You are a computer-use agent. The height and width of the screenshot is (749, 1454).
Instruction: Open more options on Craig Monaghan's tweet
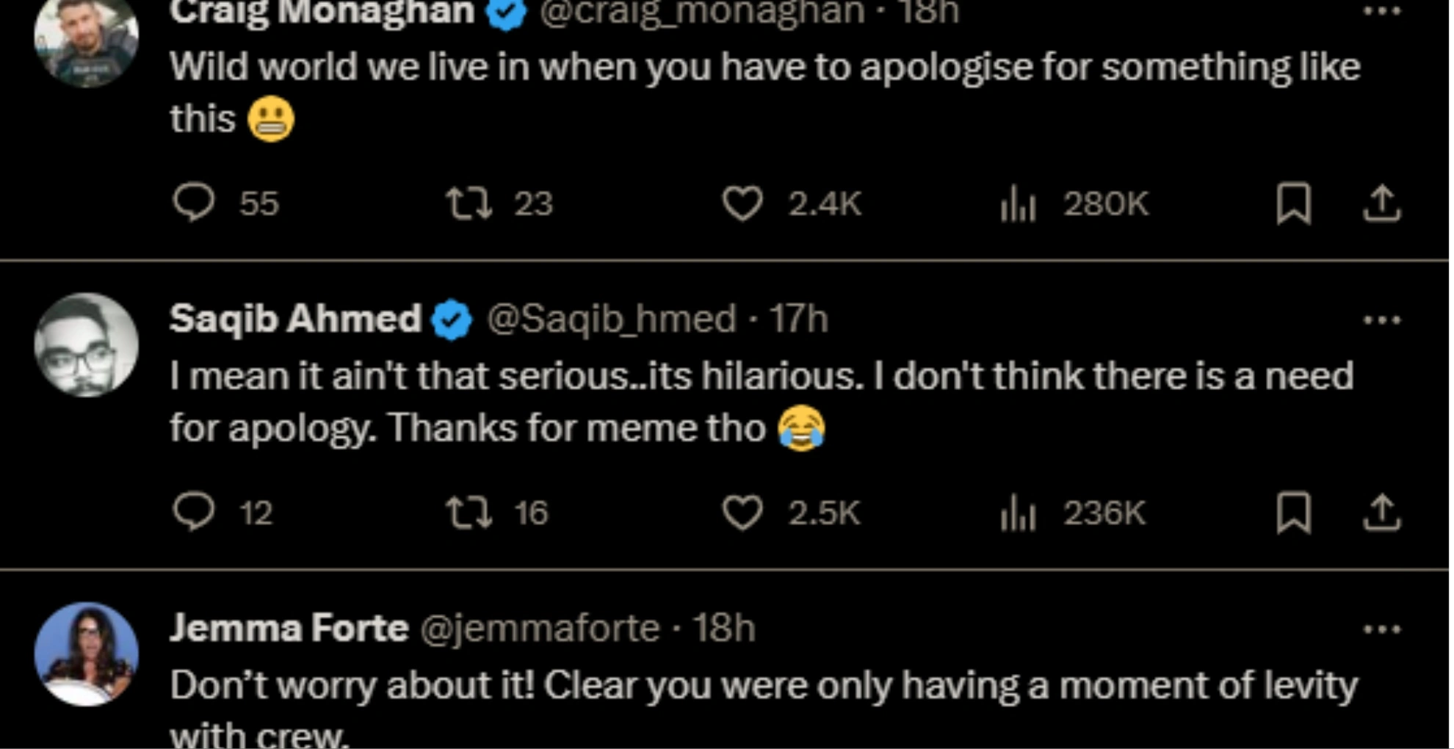(1382, 11)
